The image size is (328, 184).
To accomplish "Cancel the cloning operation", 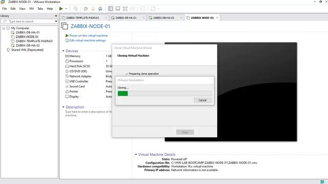I will coord(202,100).
